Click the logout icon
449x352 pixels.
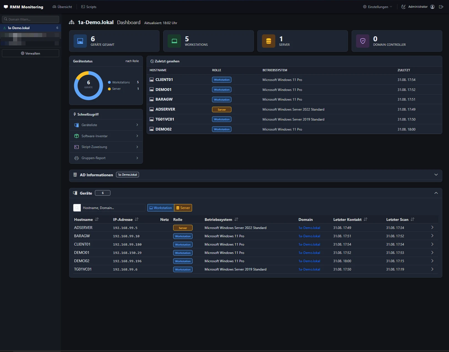(x=441, y=7)
